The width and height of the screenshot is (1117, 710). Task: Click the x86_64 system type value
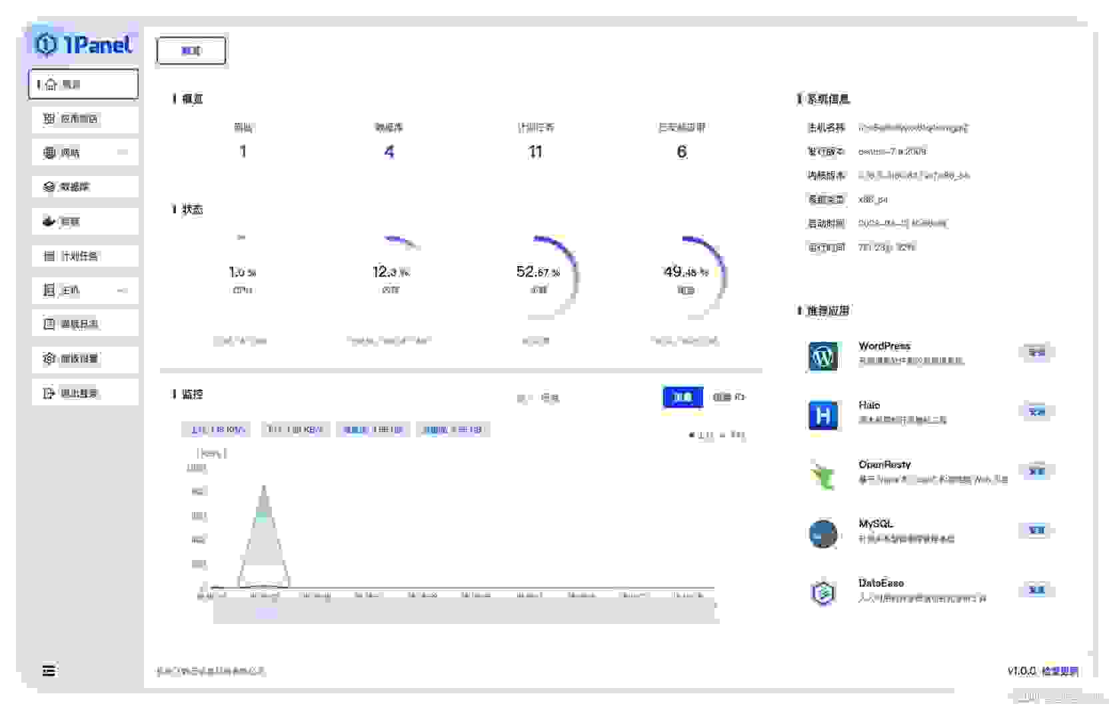click(872, 199)
